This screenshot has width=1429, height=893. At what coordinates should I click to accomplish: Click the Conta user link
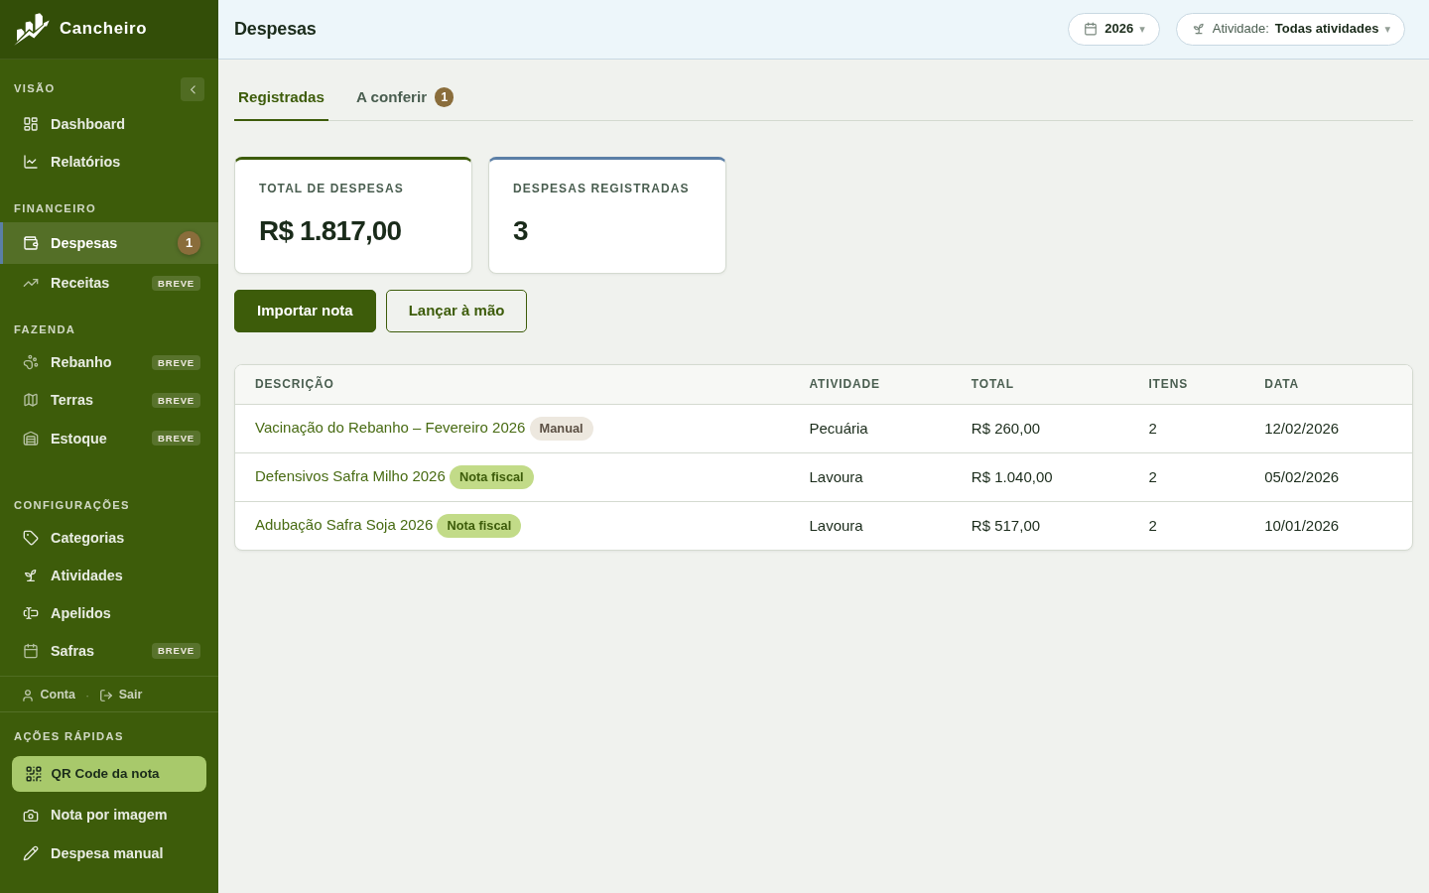(x=49, y=695)
